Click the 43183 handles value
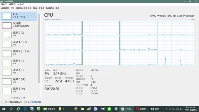This screenshot has width=199, height=112. [x=70, y=81]
